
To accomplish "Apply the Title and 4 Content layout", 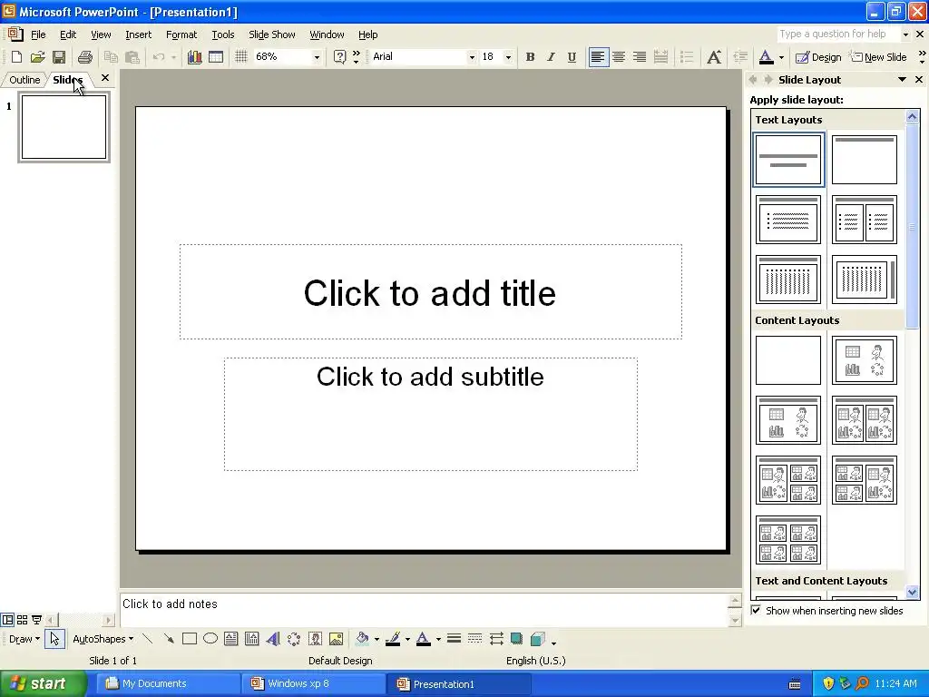I will click(788, 541).
